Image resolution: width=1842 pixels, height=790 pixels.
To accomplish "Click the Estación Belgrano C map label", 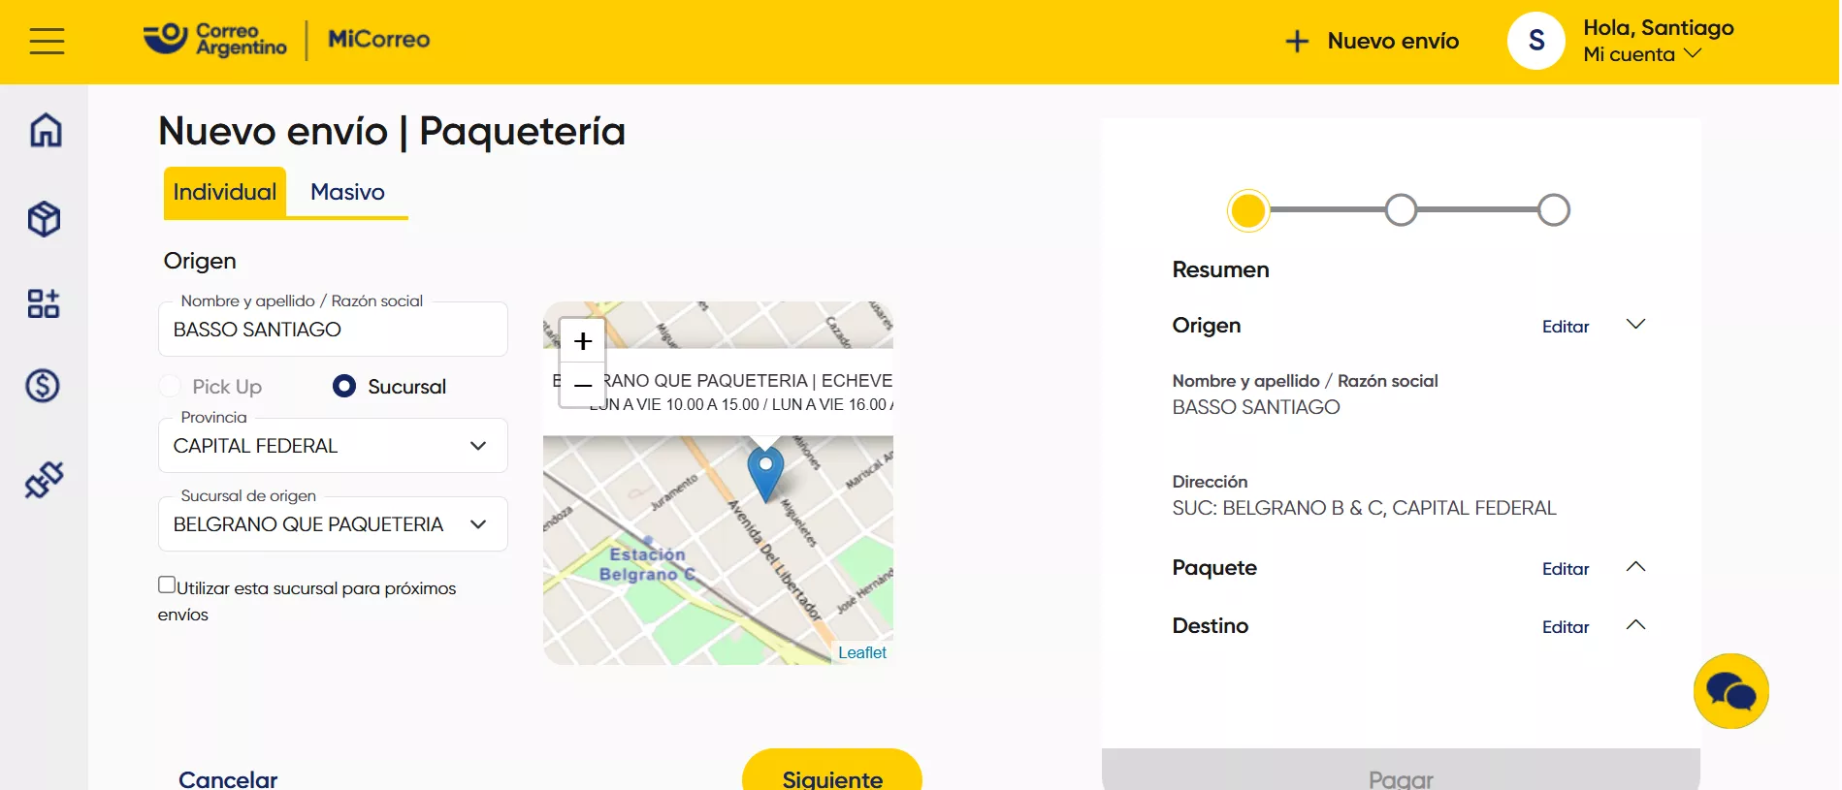I will (x=648, y=564).
